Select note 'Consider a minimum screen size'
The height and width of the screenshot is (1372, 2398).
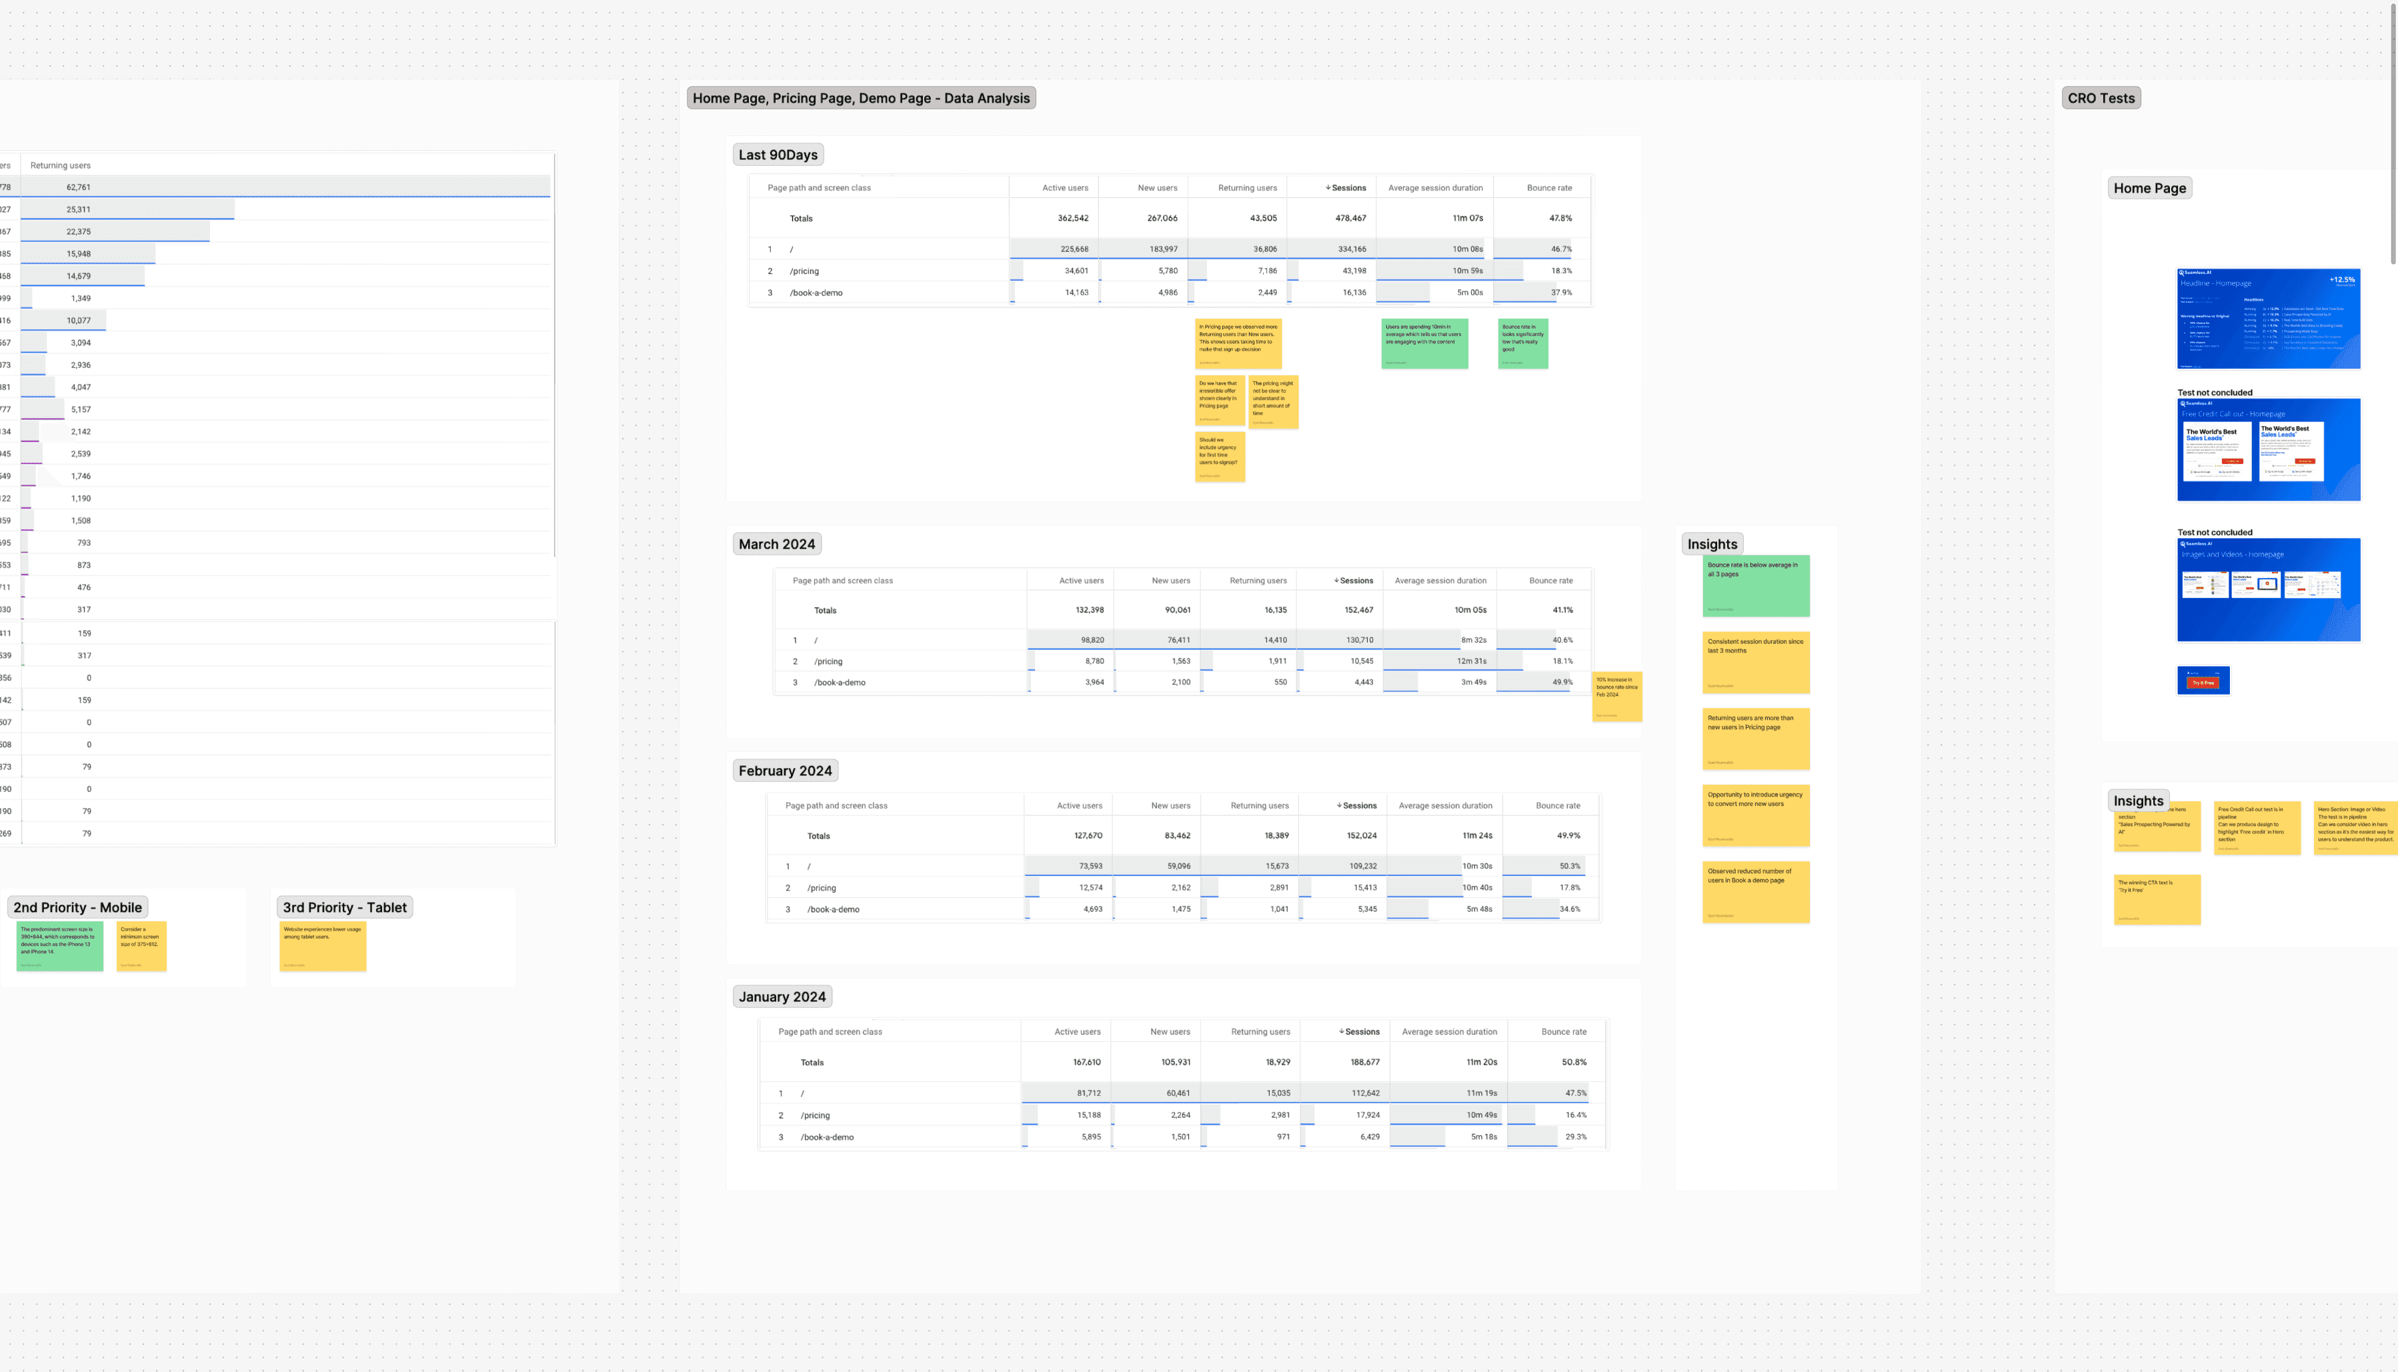click(x=141, y=946)
